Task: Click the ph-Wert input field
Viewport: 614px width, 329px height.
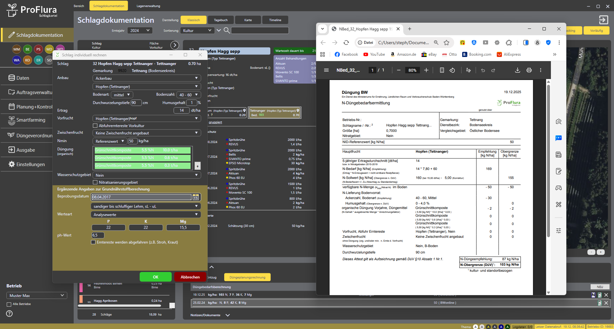Action: click(x=98, y=235)
